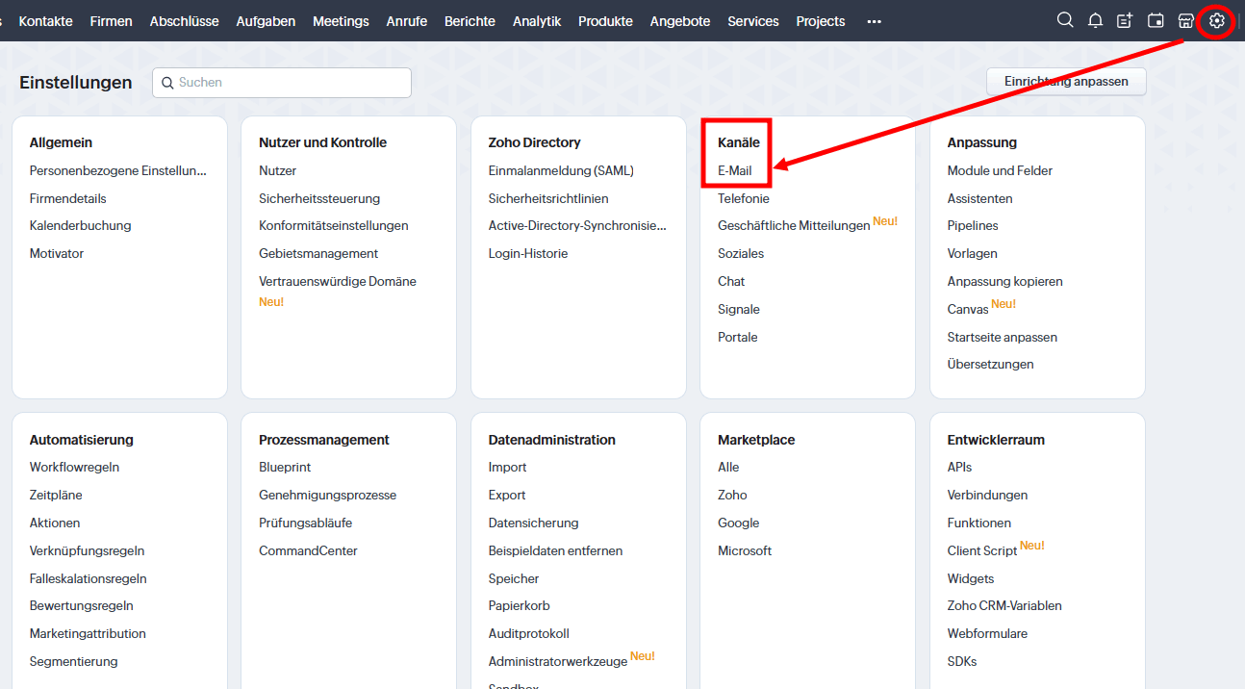
Task: Open Blueprint under Prozessmanagement
Action: tap(285, 467)
